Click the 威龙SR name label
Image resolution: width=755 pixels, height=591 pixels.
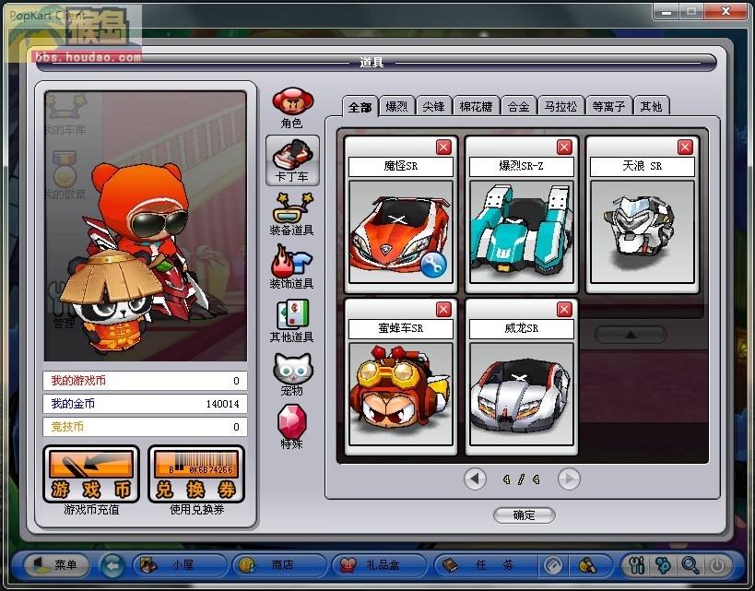(522, 328)
